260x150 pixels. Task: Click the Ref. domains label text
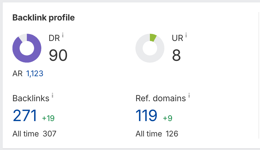coord(161,98)
